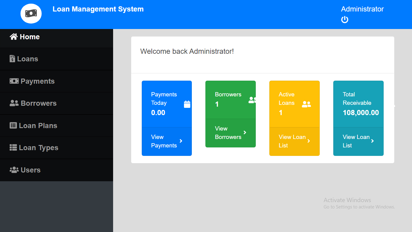Click the people icon on Borrowers card
The image size is (412, 232).
click(253, 100)
